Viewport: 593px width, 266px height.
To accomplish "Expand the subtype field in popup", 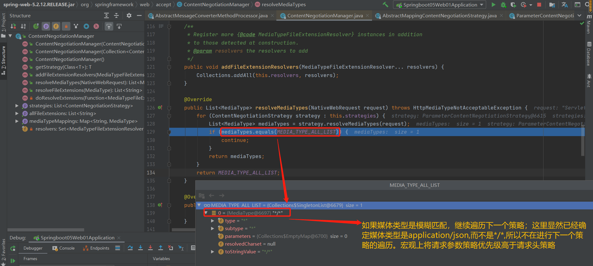I will pos(212,228).
